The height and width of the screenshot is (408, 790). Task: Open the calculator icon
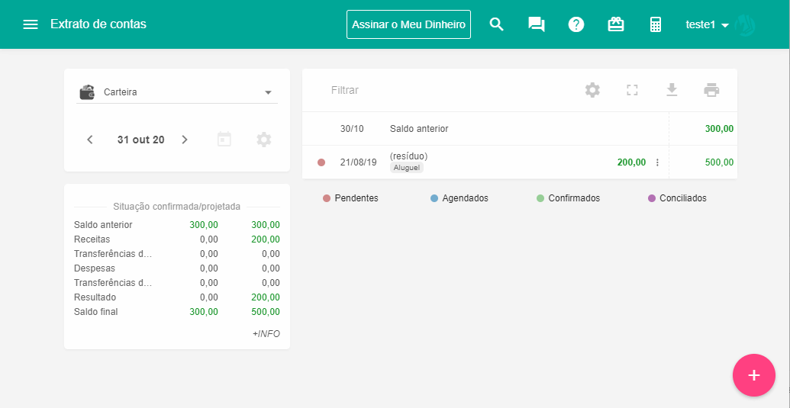[x=656, y=24]
